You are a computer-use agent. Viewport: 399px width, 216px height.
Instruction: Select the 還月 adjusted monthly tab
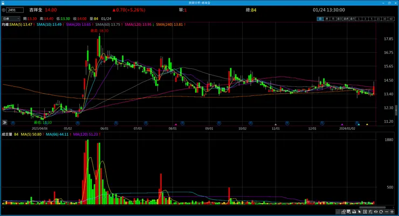[353, 19]
